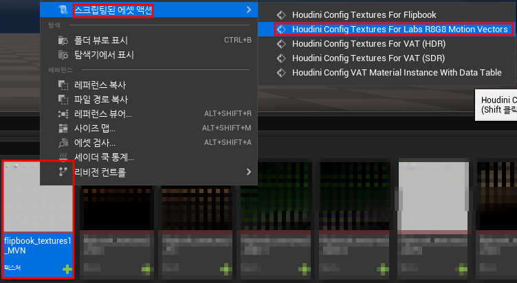Click the flipbook_textures1_MVN asset name label
Viewport: 517px width, 283px height.
click(38, 245)
